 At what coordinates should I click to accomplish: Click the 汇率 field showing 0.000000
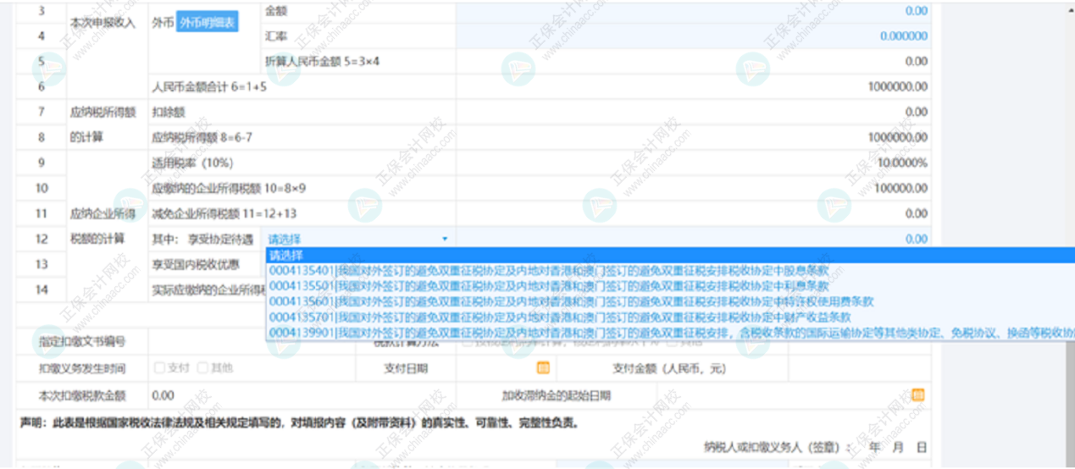(x=694, y=36)
